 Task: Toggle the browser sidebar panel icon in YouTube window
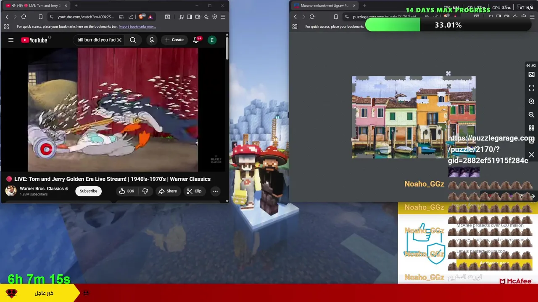(x=189, y=17)
